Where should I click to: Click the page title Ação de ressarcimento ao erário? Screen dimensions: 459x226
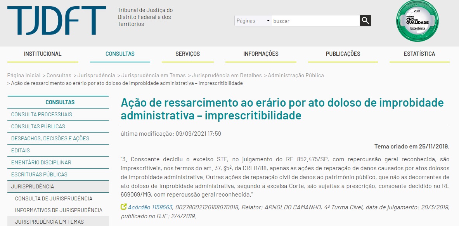[x=282, y=109]
